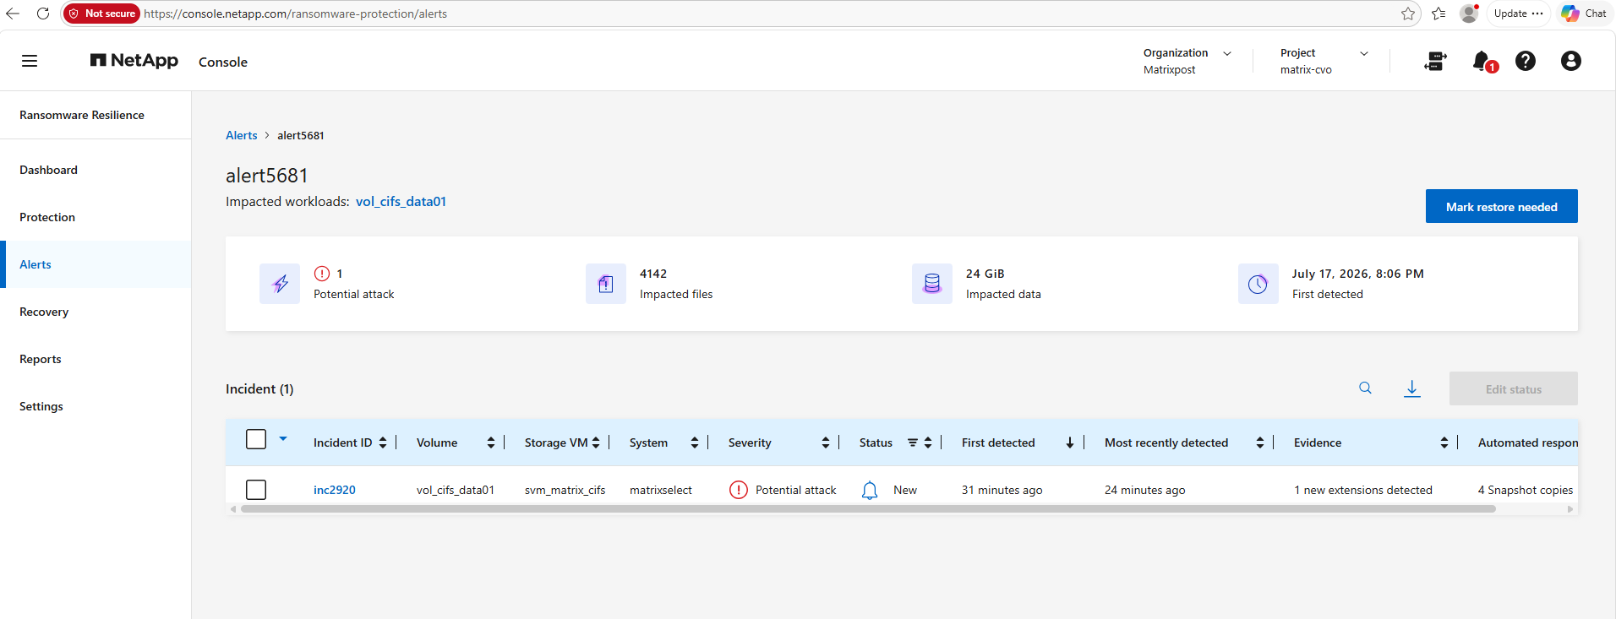Filter the Status column
The width and height of the screenshot is (1616, 619).
(913, 443)
